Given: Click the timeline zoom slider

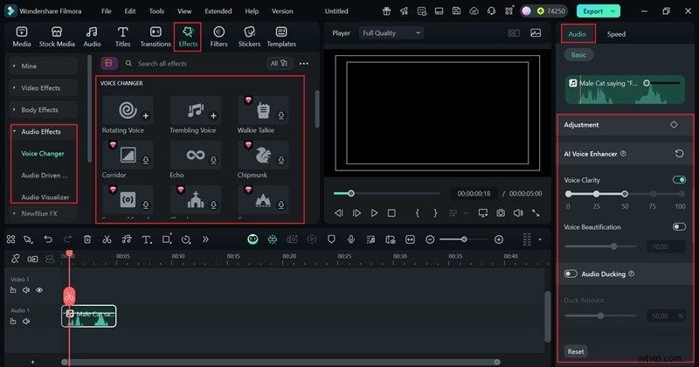Looking at the screenshot, I should (463, 239).
